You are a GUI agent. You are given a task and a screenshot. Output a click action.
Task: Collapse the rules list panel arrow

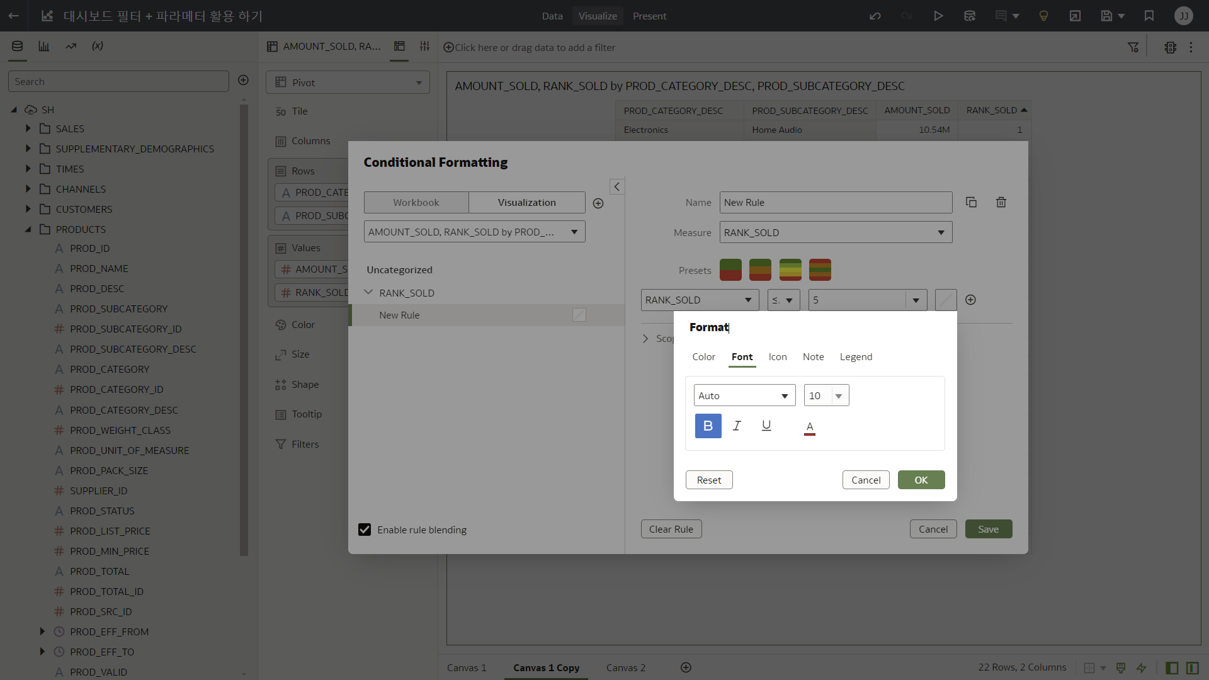pyautogui.click(x=617, y=186)
